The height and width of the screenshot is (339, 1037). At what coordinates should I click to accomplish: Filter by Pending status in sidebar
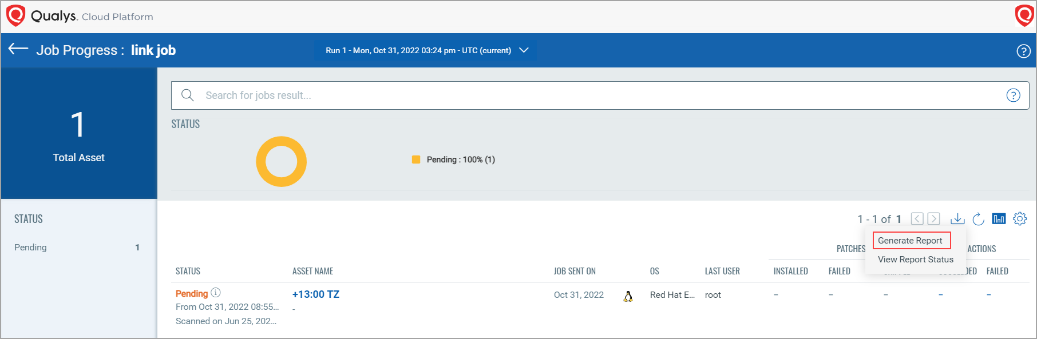point(31,248)
